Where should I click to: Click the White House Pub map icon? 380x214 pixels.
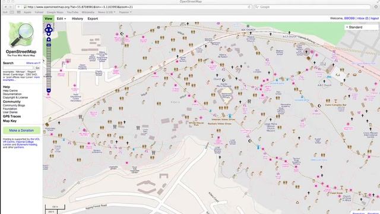[196, 119]
